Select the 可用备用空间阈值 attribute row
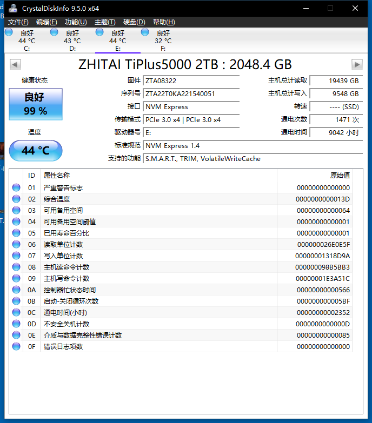 pyautogui.click(x=181, y=221)
